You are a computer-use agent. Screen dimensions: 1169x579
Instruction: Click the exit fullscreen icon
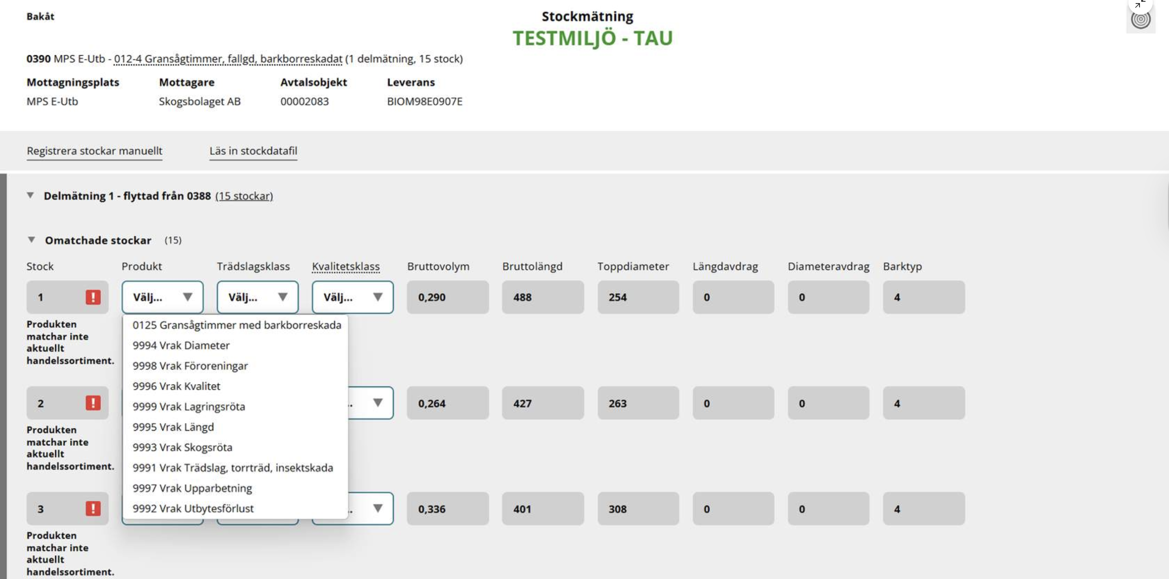(x=1139, y=4)
